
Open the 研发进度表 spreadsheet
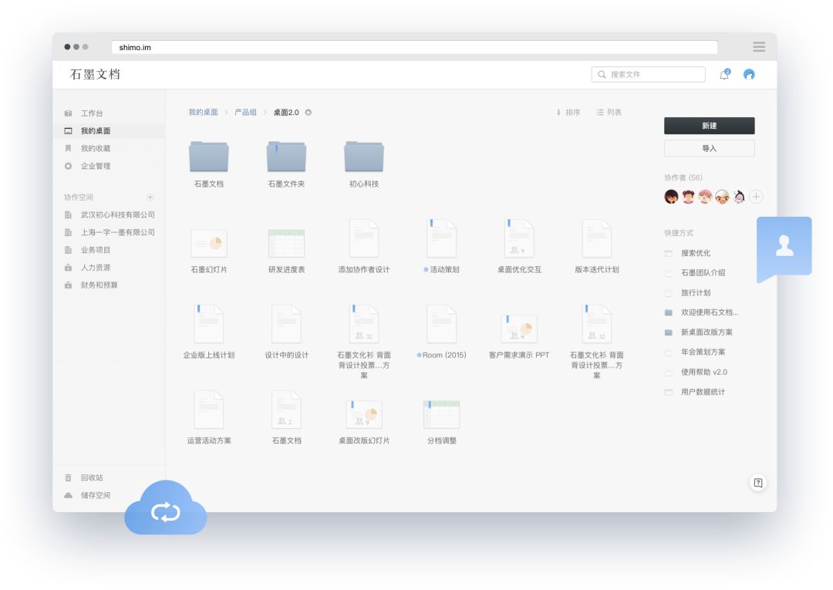point(286,250)
